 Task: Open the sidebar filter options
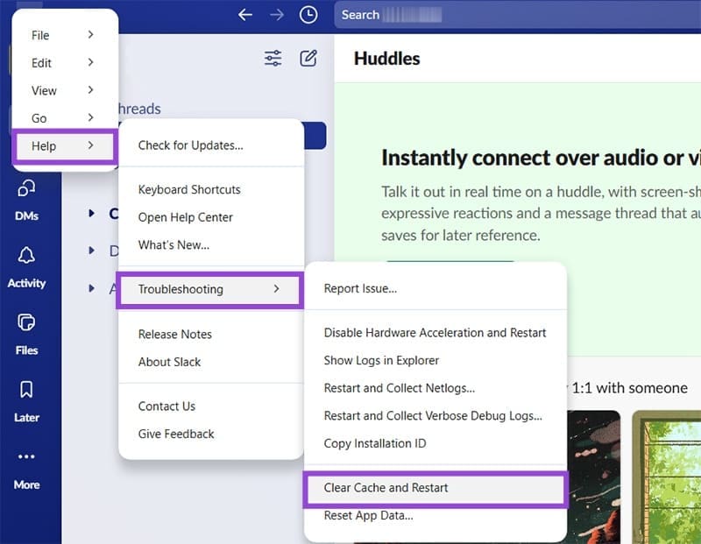(272, 59)
